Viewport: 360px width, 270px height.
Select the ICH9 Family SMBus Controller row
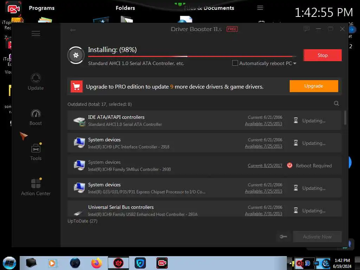(x=204, y=166)
